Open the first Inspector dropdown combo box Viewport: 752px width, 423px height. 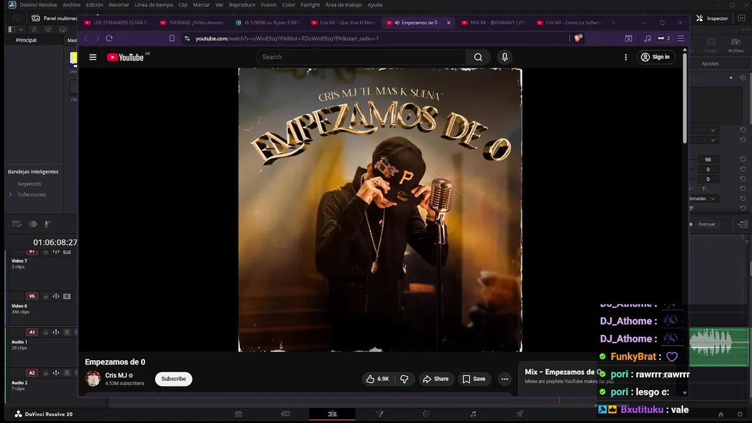pos(705,130)
